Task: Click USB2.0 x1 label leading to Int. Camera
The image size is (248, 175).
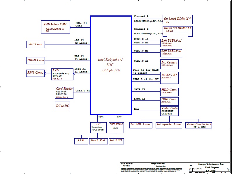Action: click(x=141, y=61)
